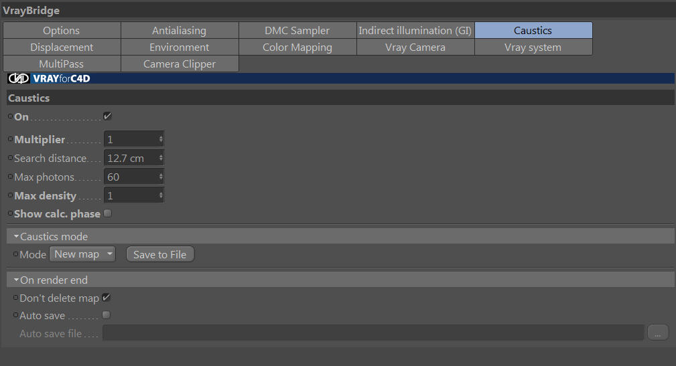Enable the Auto save checkbox

106,314
